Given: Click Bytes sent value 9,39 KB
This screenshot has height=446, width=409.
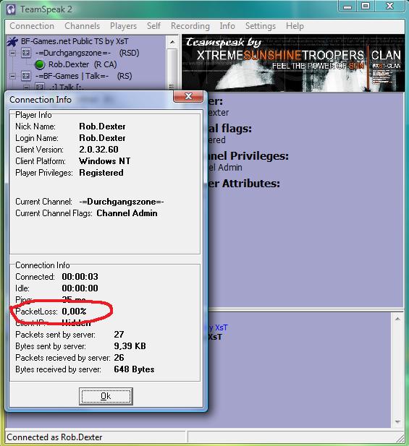Looking at the screenshot, I should [130, 346].
